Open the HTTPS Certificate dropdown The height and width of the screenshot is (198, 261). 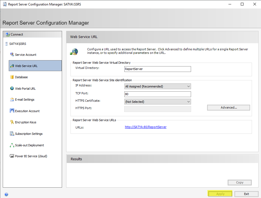click(157, 102)
